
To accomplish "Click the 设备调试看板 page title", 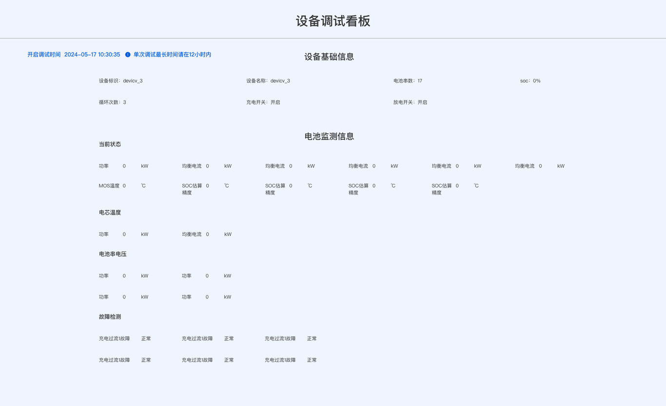I will (333, 21).
